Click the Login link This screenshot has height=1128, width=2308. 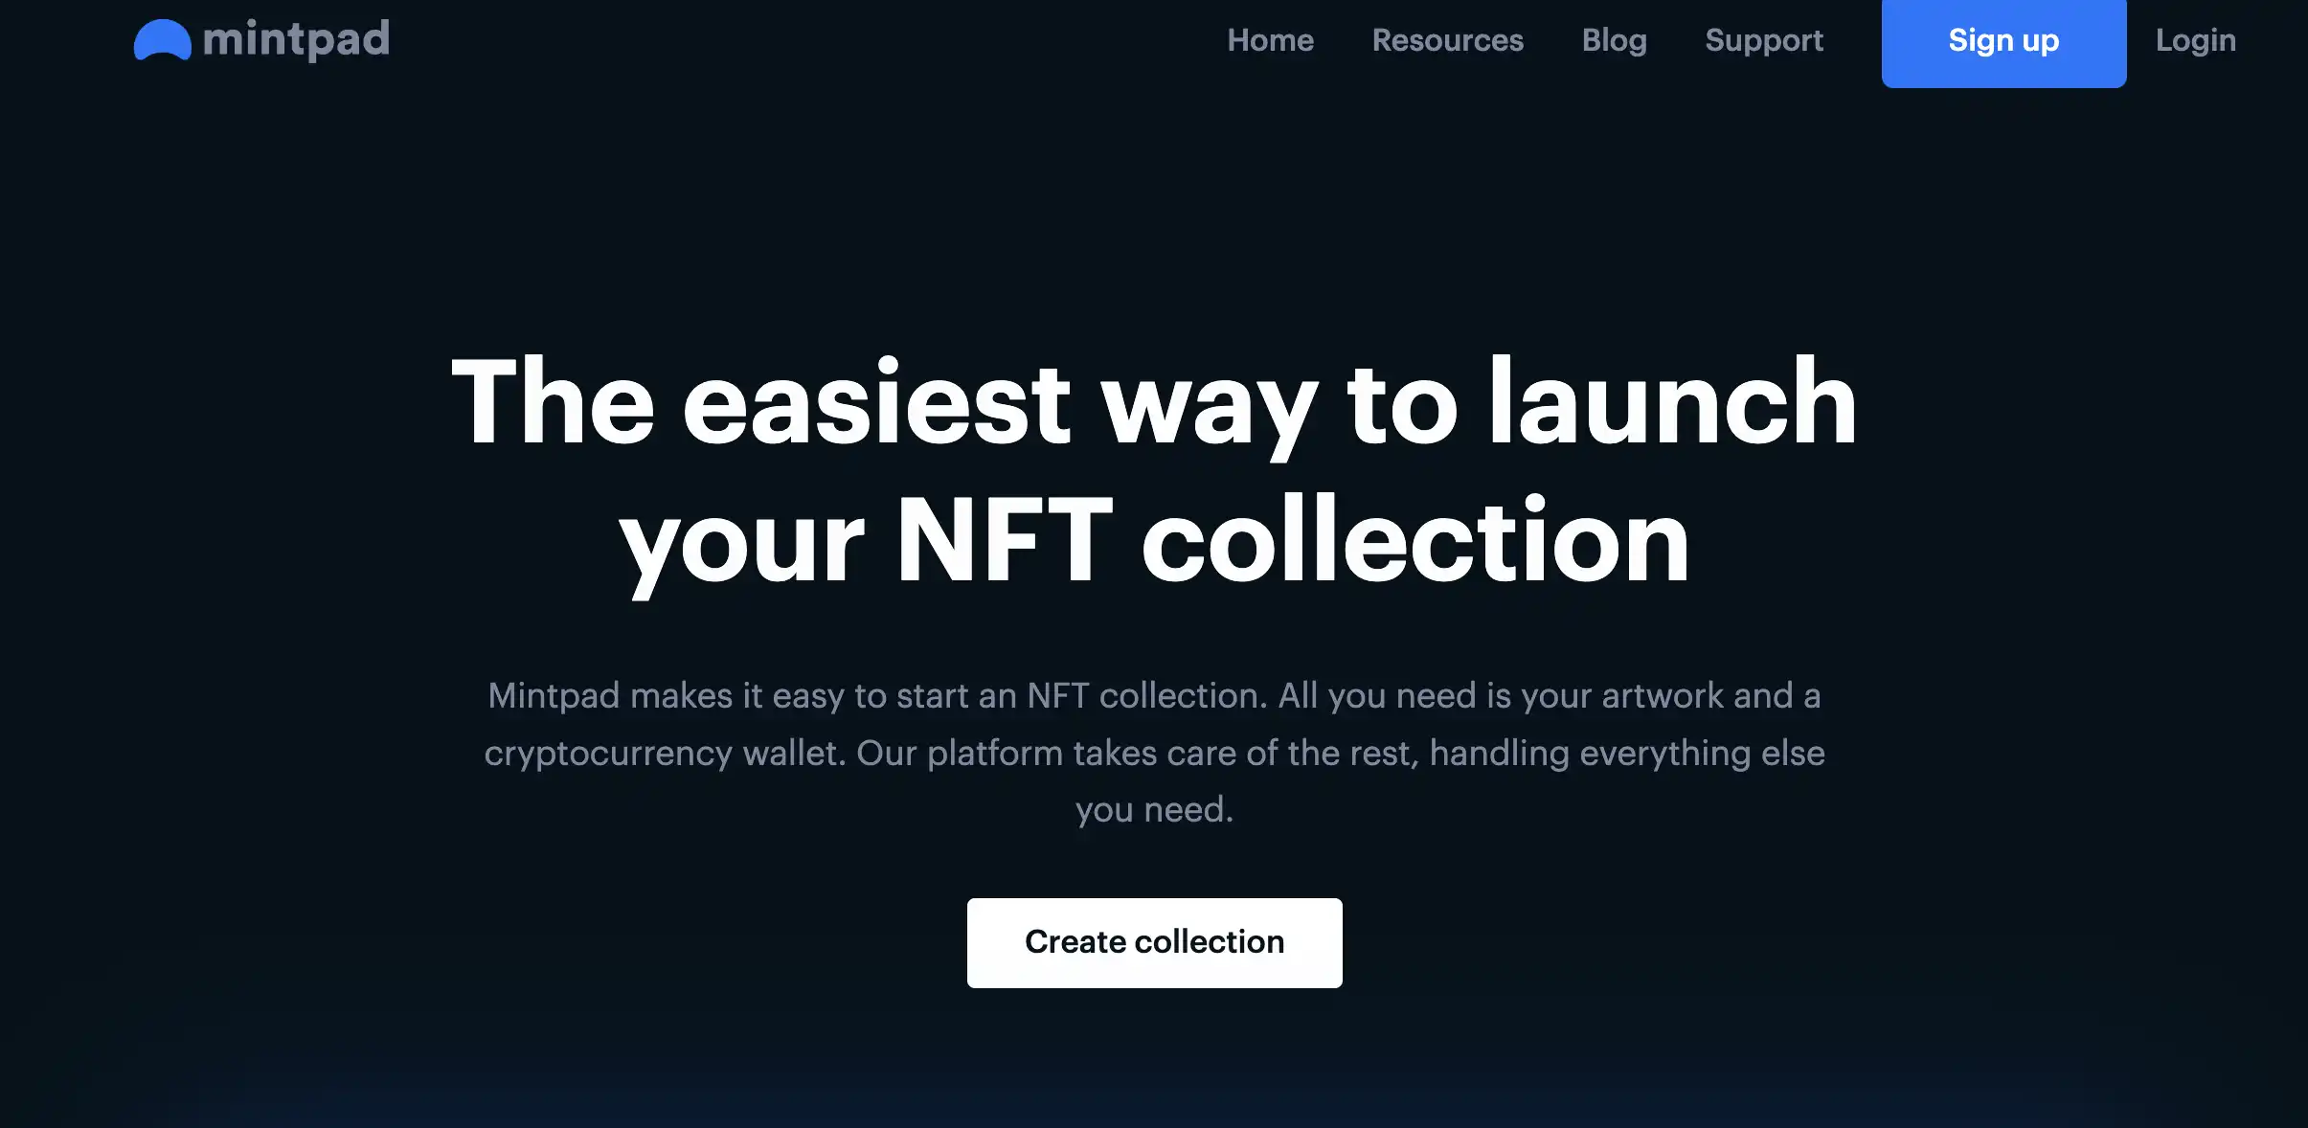(2196, 38)
